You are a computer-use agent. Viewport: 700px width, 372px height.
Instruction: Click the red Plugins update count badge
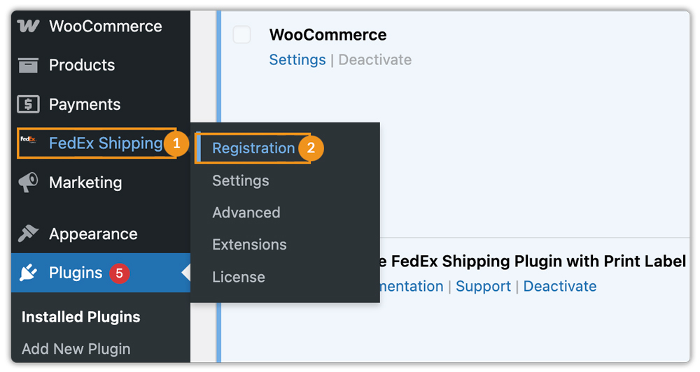(x=119, y=273)
